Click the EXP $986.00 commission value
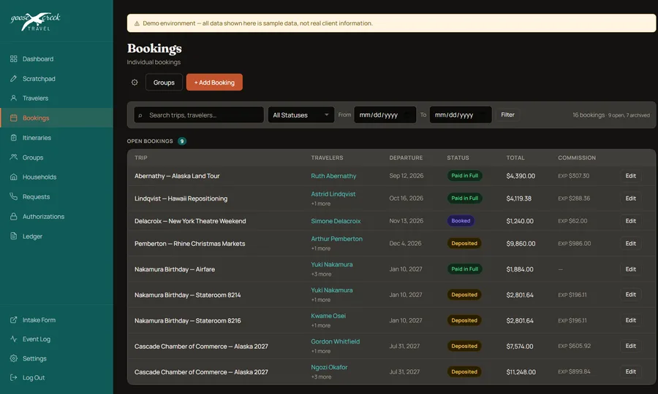Viewport: 658px width, 394px height. (x=574, y=243)
